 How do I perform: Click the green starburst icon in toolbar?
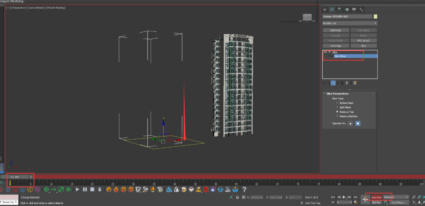[68, 190]
